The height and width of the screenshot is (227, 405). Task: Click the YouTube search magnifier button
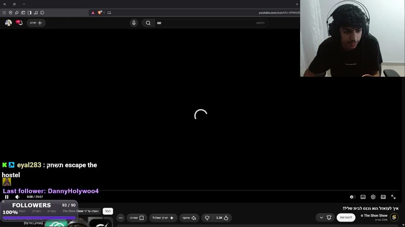click(x=148, y=23)
